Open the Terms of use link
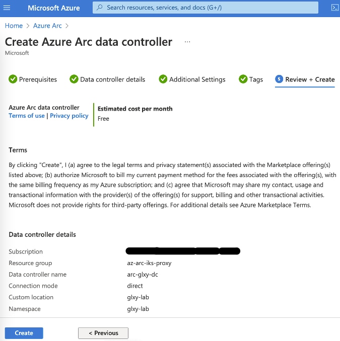The image size is (340, 341). point(27,116)
